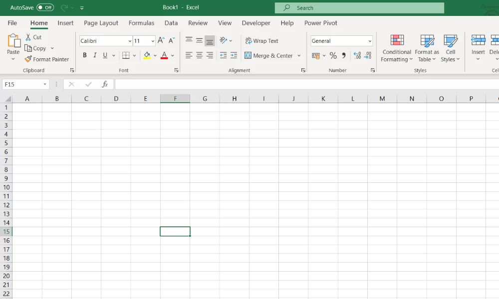Click the Increase Indent icon
Viewport: 499px width, 299px height.
(x=234, y=56)
